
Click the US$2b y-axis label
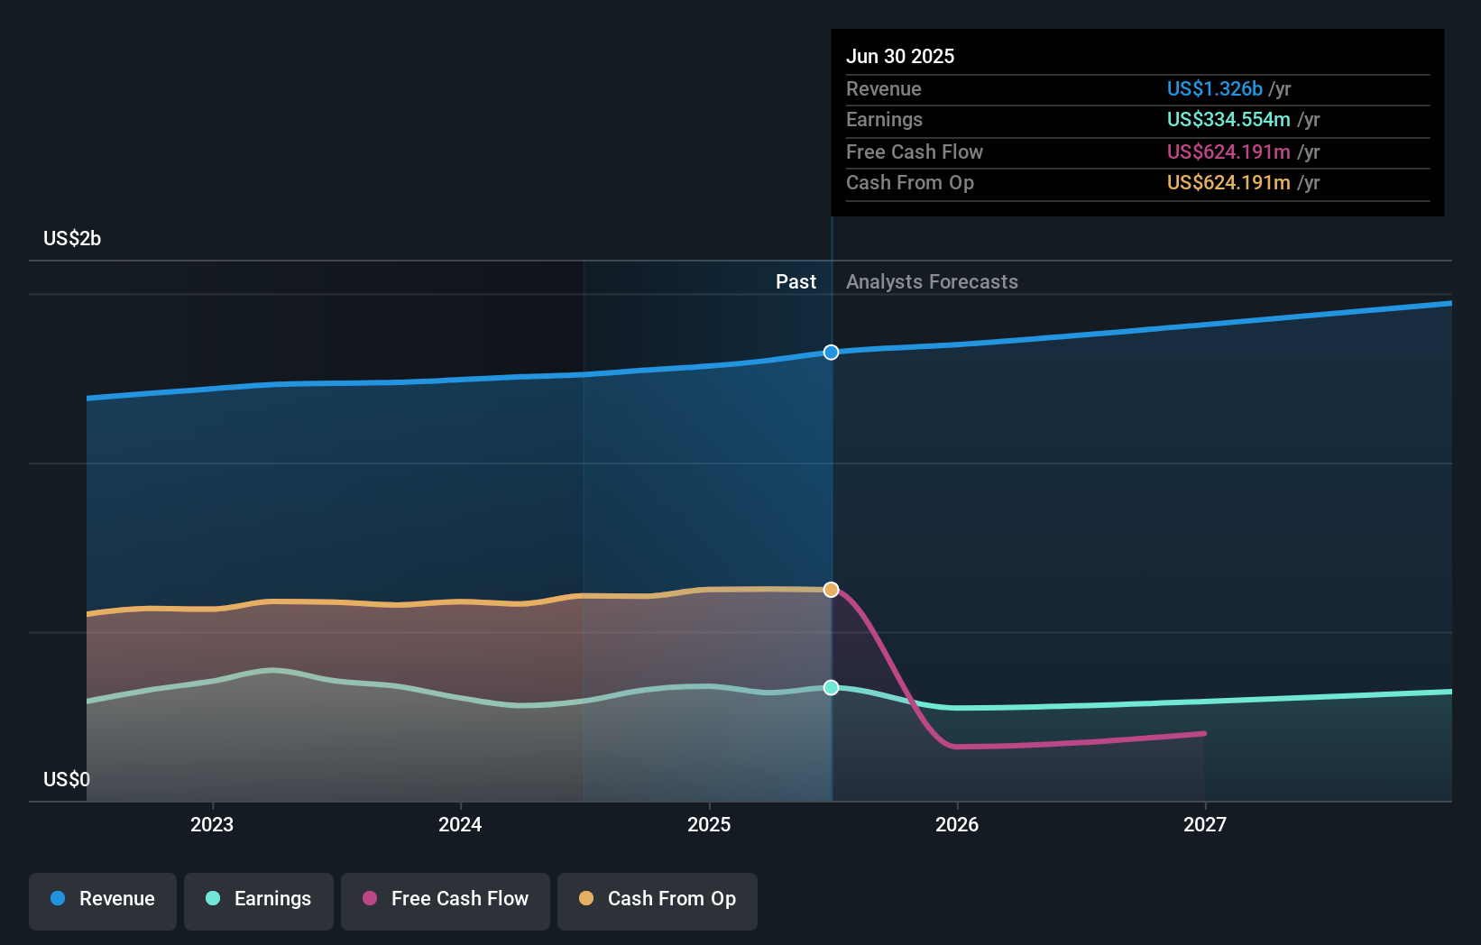[72, 238]
